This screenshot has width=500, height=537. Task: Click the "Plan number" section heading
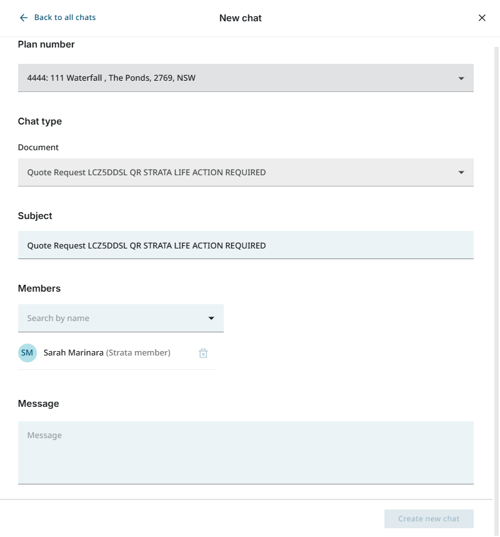click(46, 44)
